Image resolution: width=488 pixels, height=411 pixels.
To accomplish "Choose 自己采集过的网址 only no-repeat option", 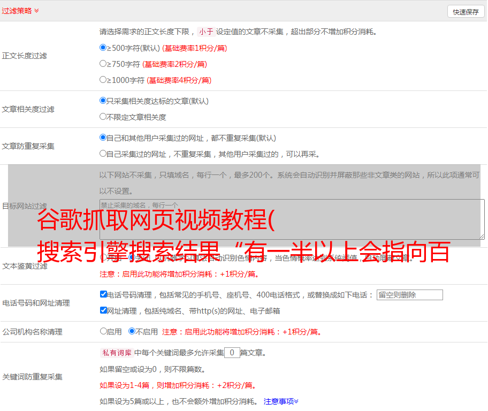I will coord(103,154).
